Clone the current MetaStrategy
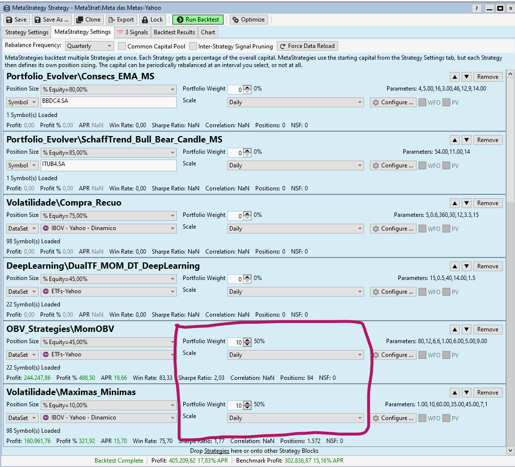 (x=88, y=20)
